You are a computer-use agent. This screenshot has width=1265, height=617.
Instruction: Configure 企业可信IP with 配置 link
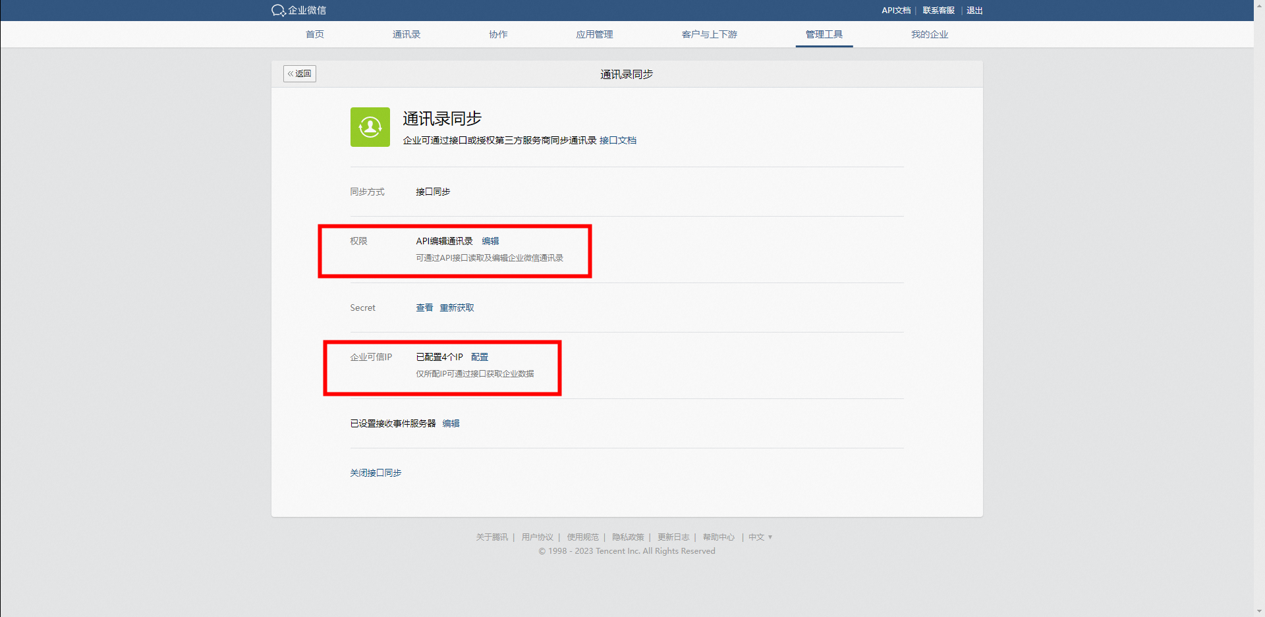(480, 357)
